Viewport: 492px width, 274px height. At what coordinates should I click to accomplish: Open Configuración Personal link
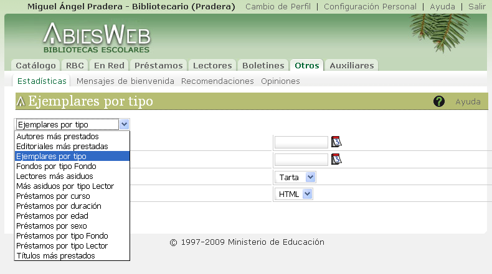click(370, 7)
